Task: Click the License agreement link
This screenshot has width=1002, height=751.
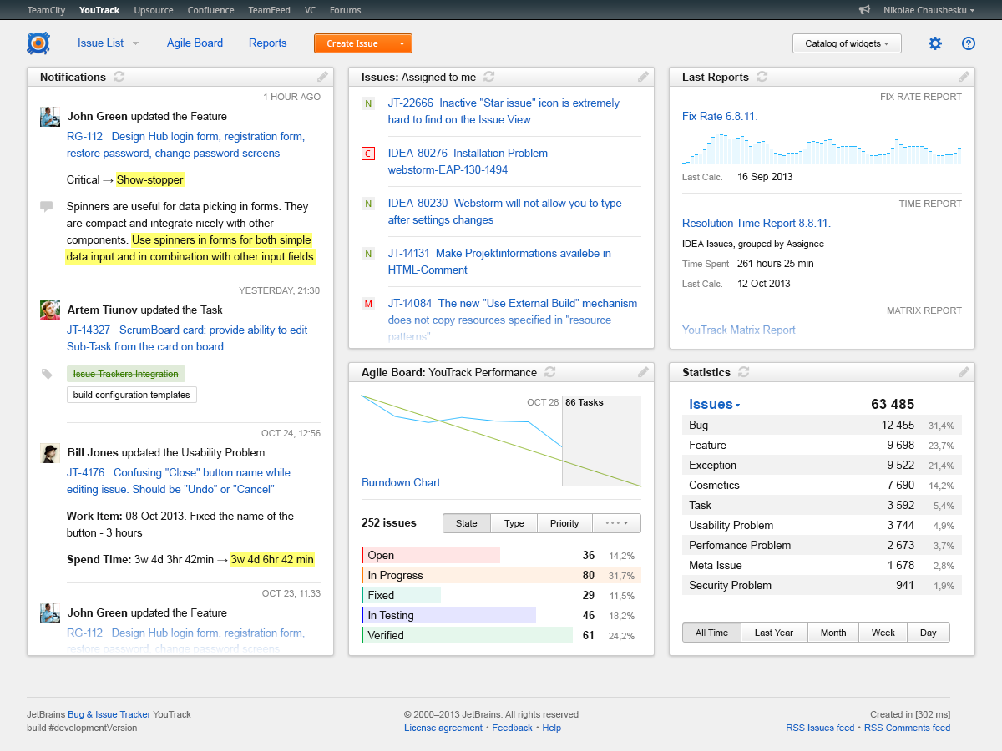Action: click(x=443, y=728)
